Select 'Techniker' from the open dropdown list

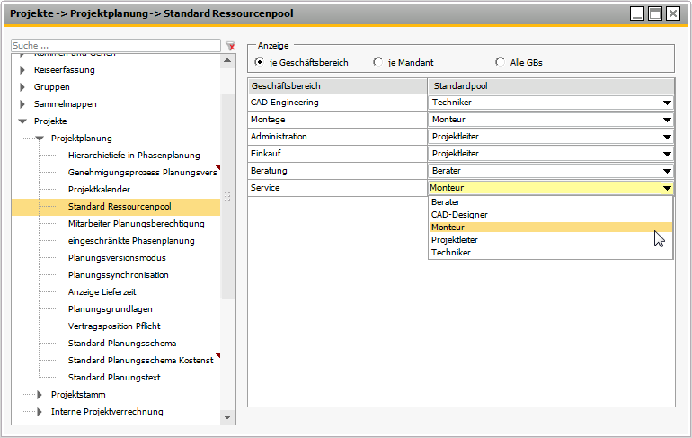(450, 253)
